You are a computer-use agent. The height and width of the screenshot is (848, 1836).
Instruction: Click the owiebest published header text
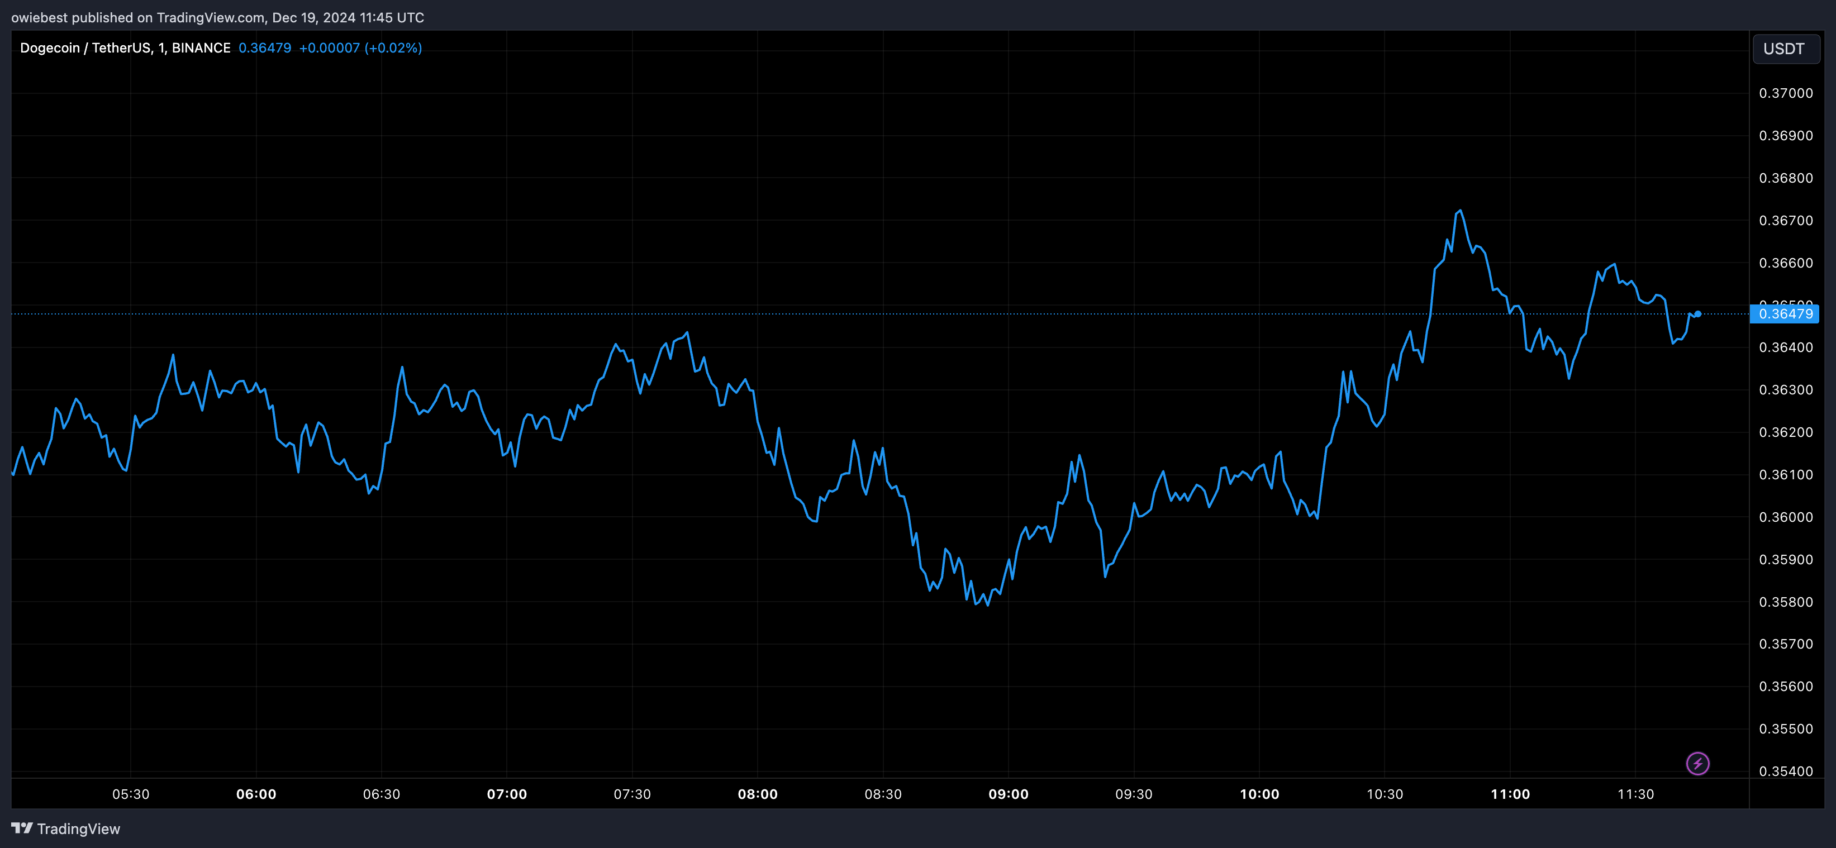point(217,17)
